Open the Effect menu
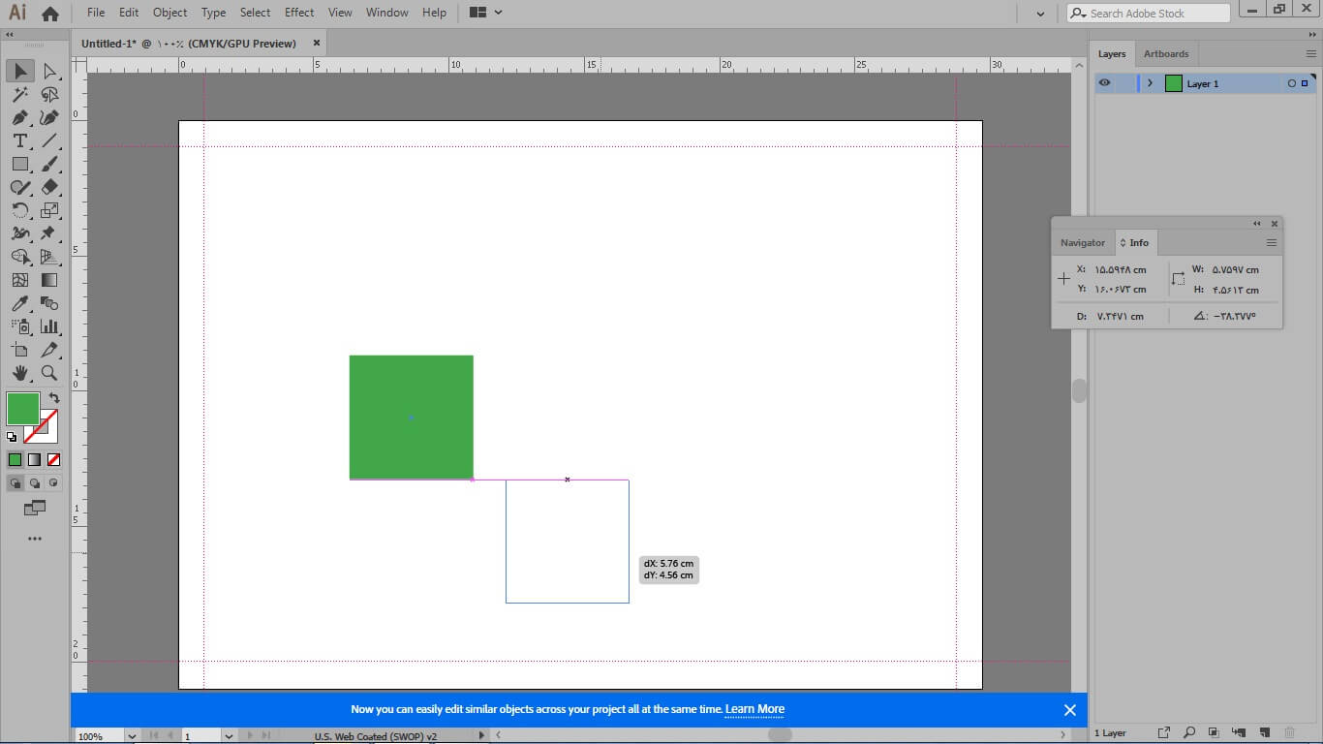The height and width of the screenshot is (744, 1323). (299, 13)
